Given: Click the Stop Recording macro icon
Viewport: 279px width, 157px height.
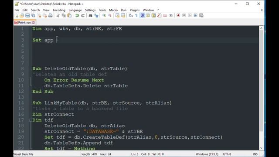Looking at the screenshot, I should [184, 16].
